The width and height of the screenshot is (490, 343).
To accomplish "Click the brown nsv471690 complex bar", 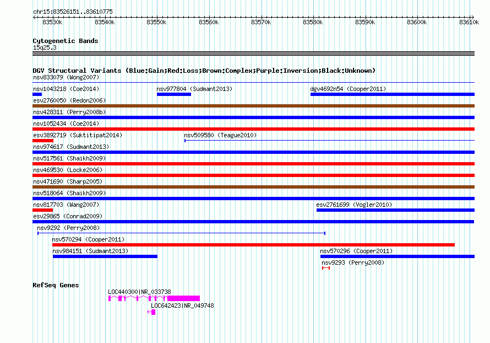I will click(253, 187).
